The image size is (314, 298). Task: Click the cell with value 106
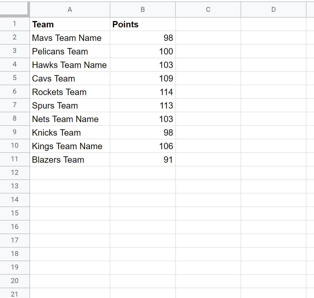tap(143, 146)
